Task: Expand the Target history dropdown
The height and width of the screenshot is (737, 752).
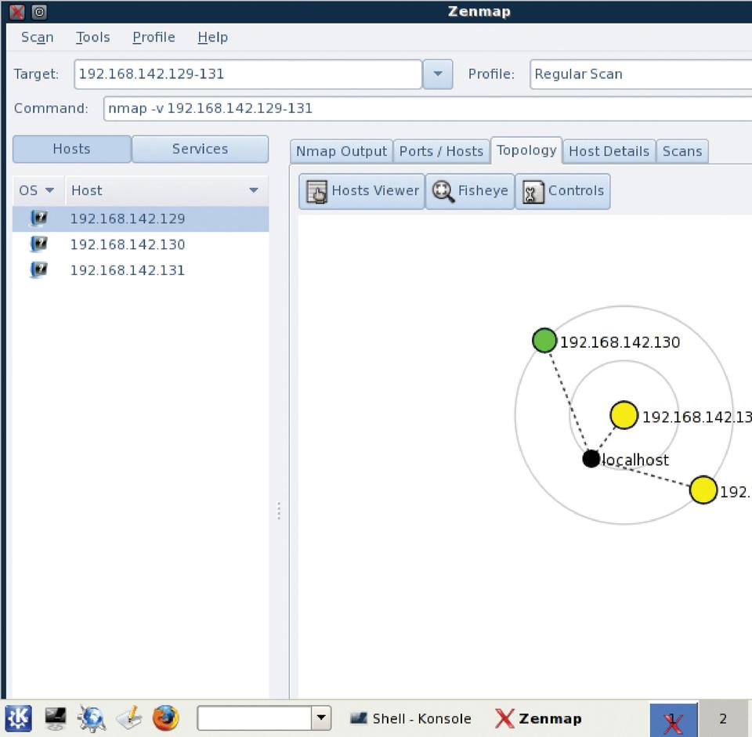Action: coord(438,74)
